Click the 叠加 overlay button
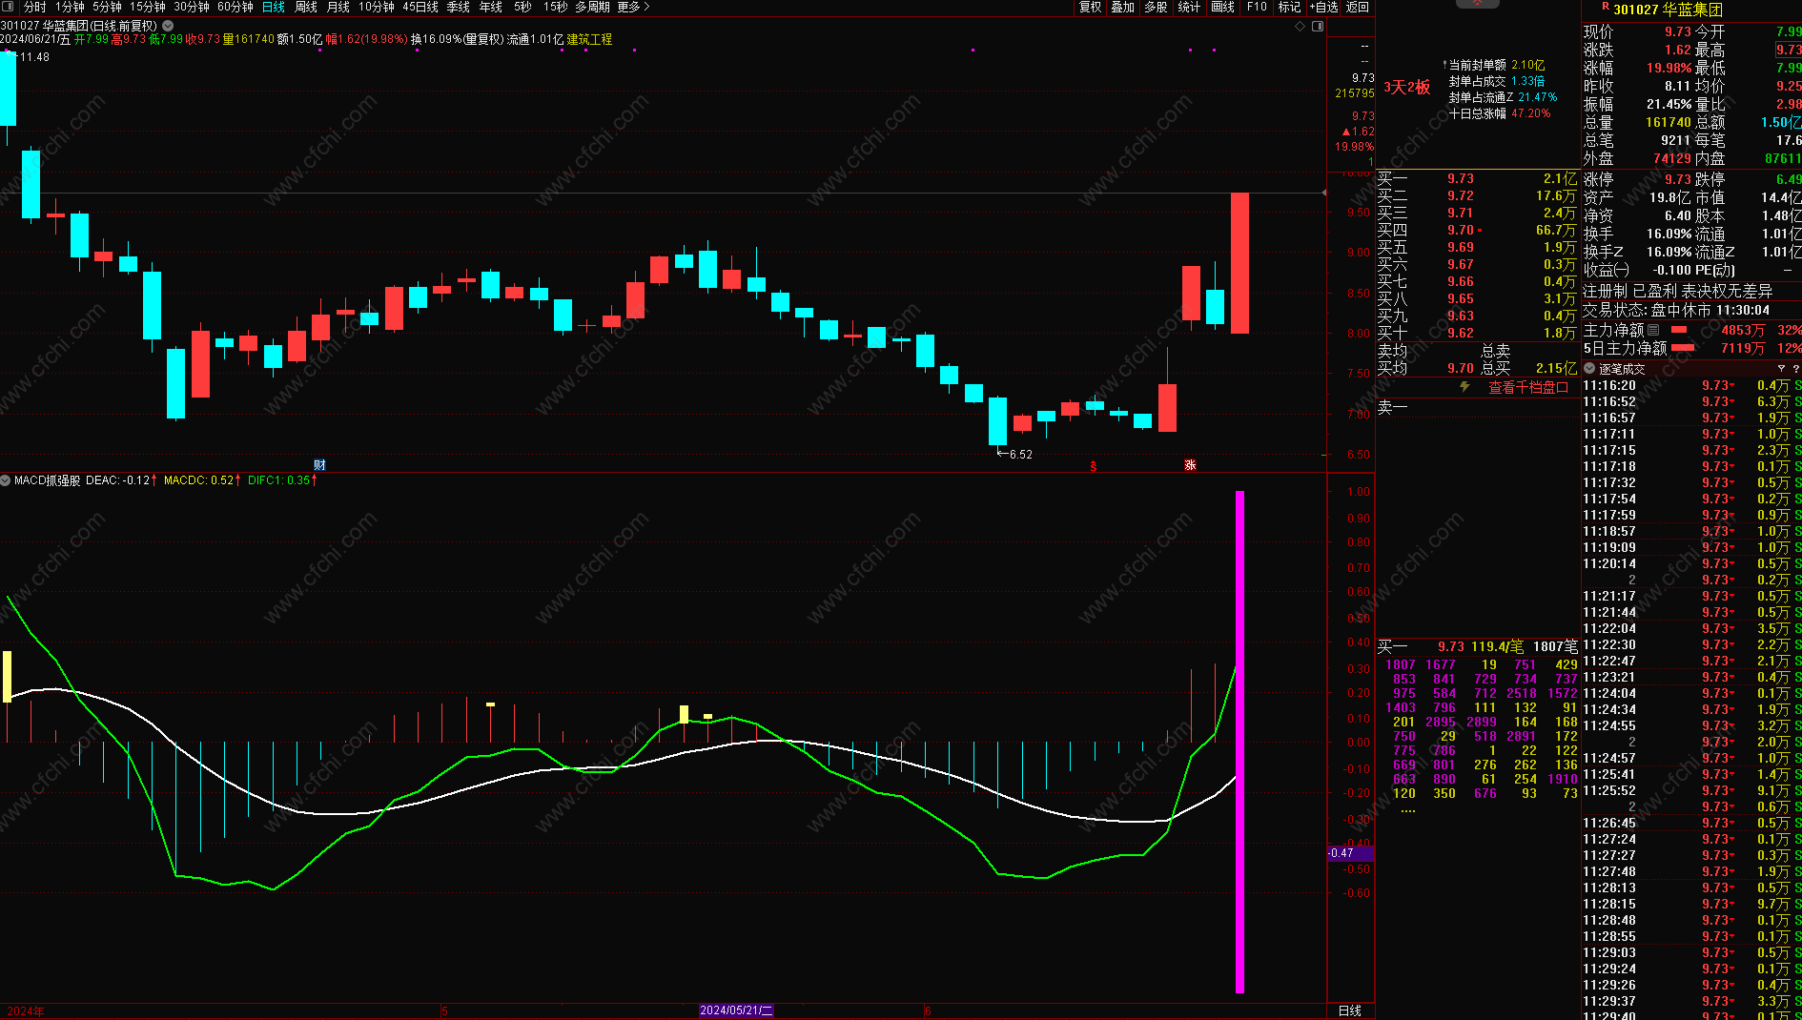 click(1123, 7)
